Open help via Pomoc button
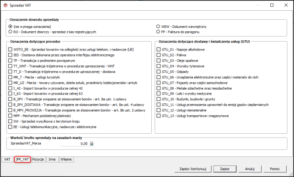The width and height of the screenshot is (294, 177). pyautogui.click(x=275, y=169)
